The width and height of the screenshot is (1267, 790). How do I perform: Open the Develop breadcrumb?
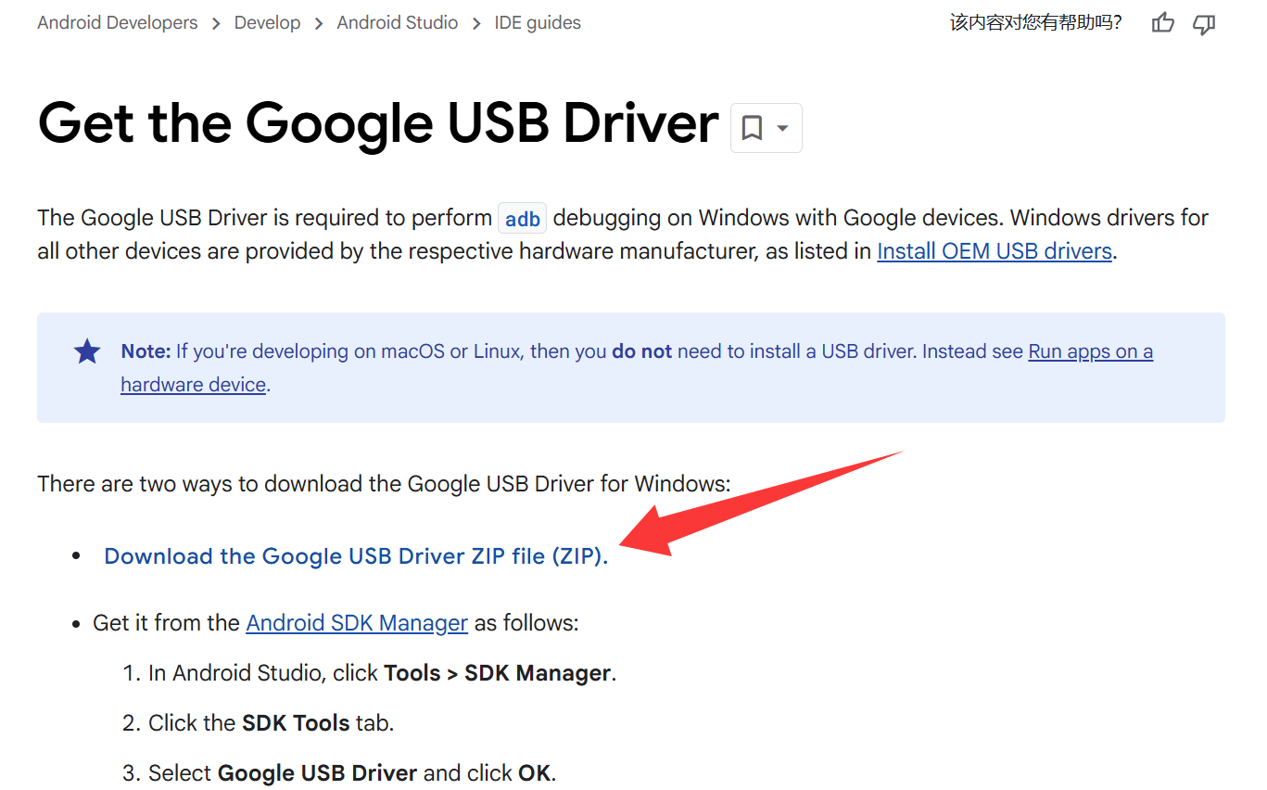[267, 23]
